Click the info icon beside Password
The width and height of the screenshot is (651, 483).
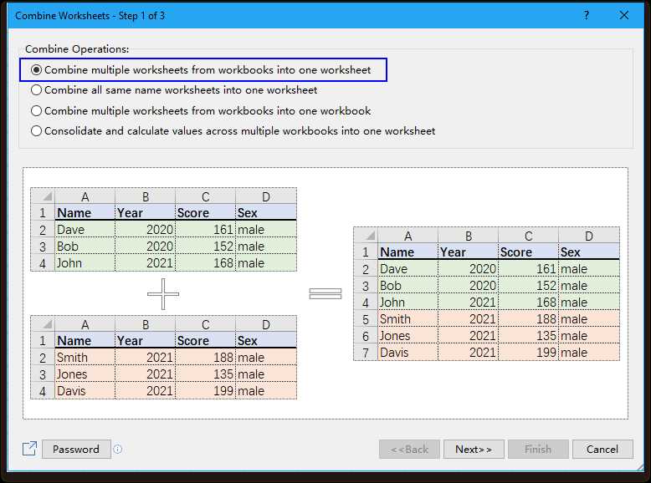point(118,449)
